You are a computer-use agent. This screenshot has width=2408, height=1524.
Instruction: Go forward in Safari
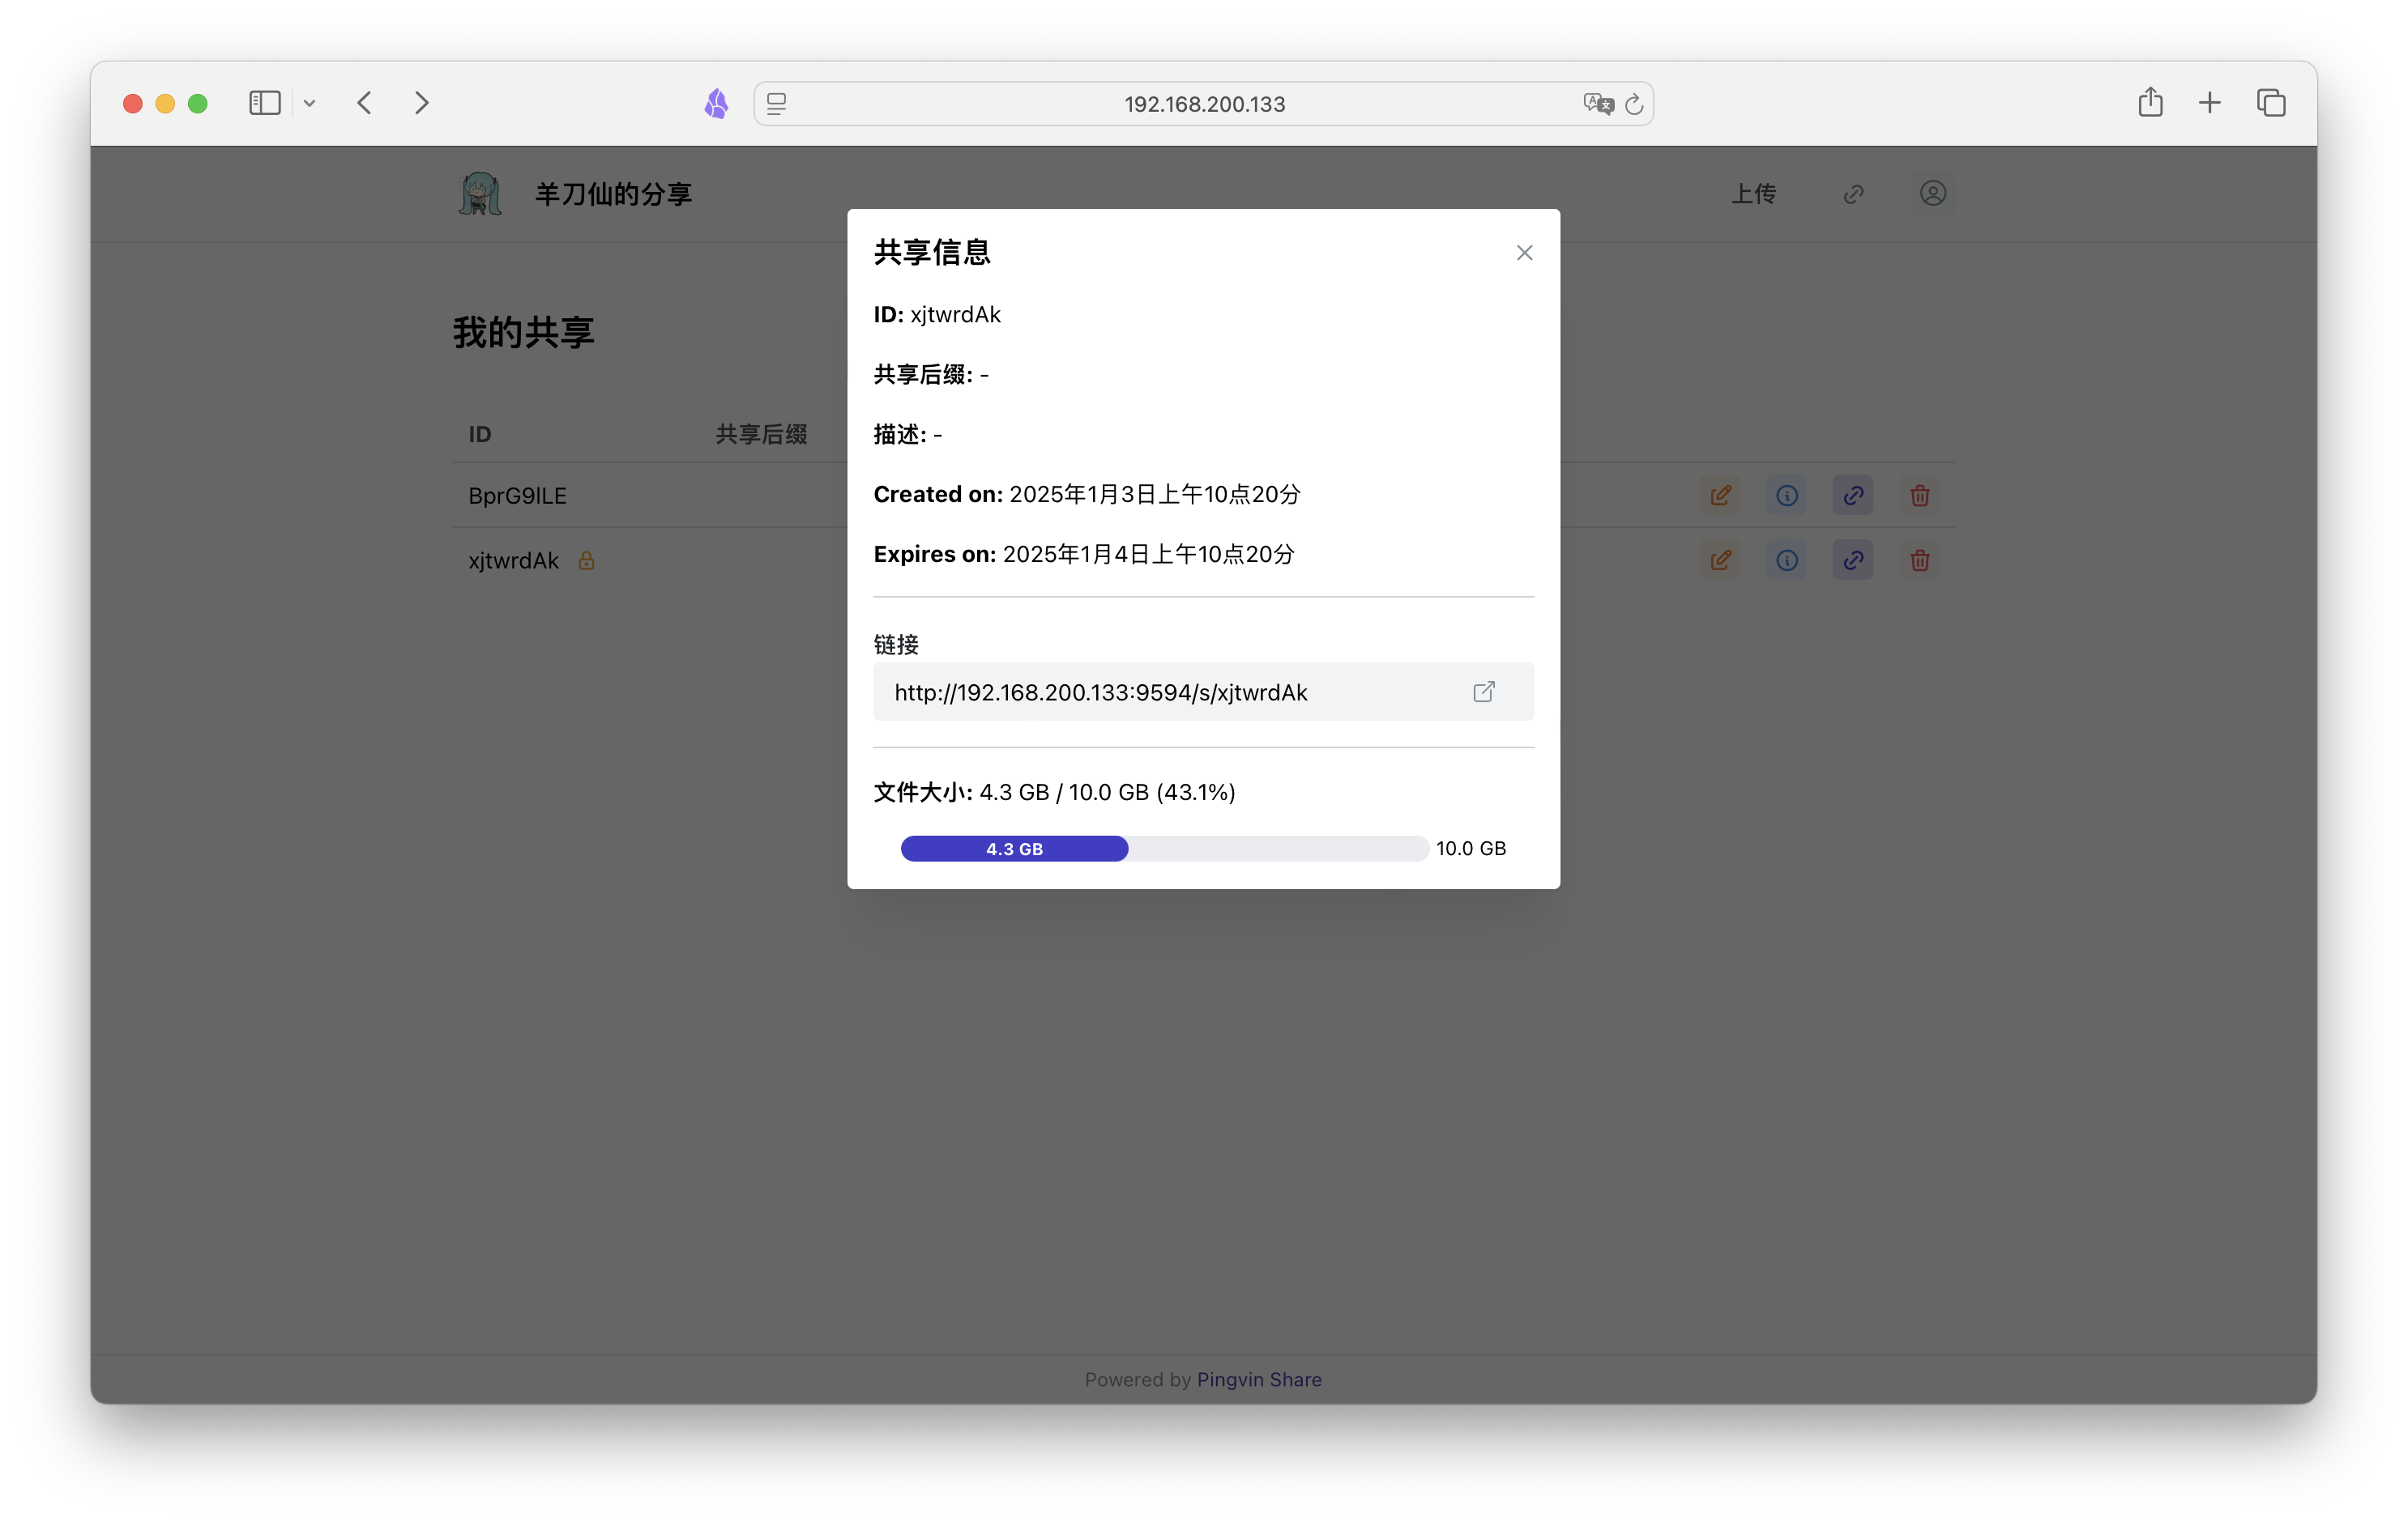click(422, 103)
